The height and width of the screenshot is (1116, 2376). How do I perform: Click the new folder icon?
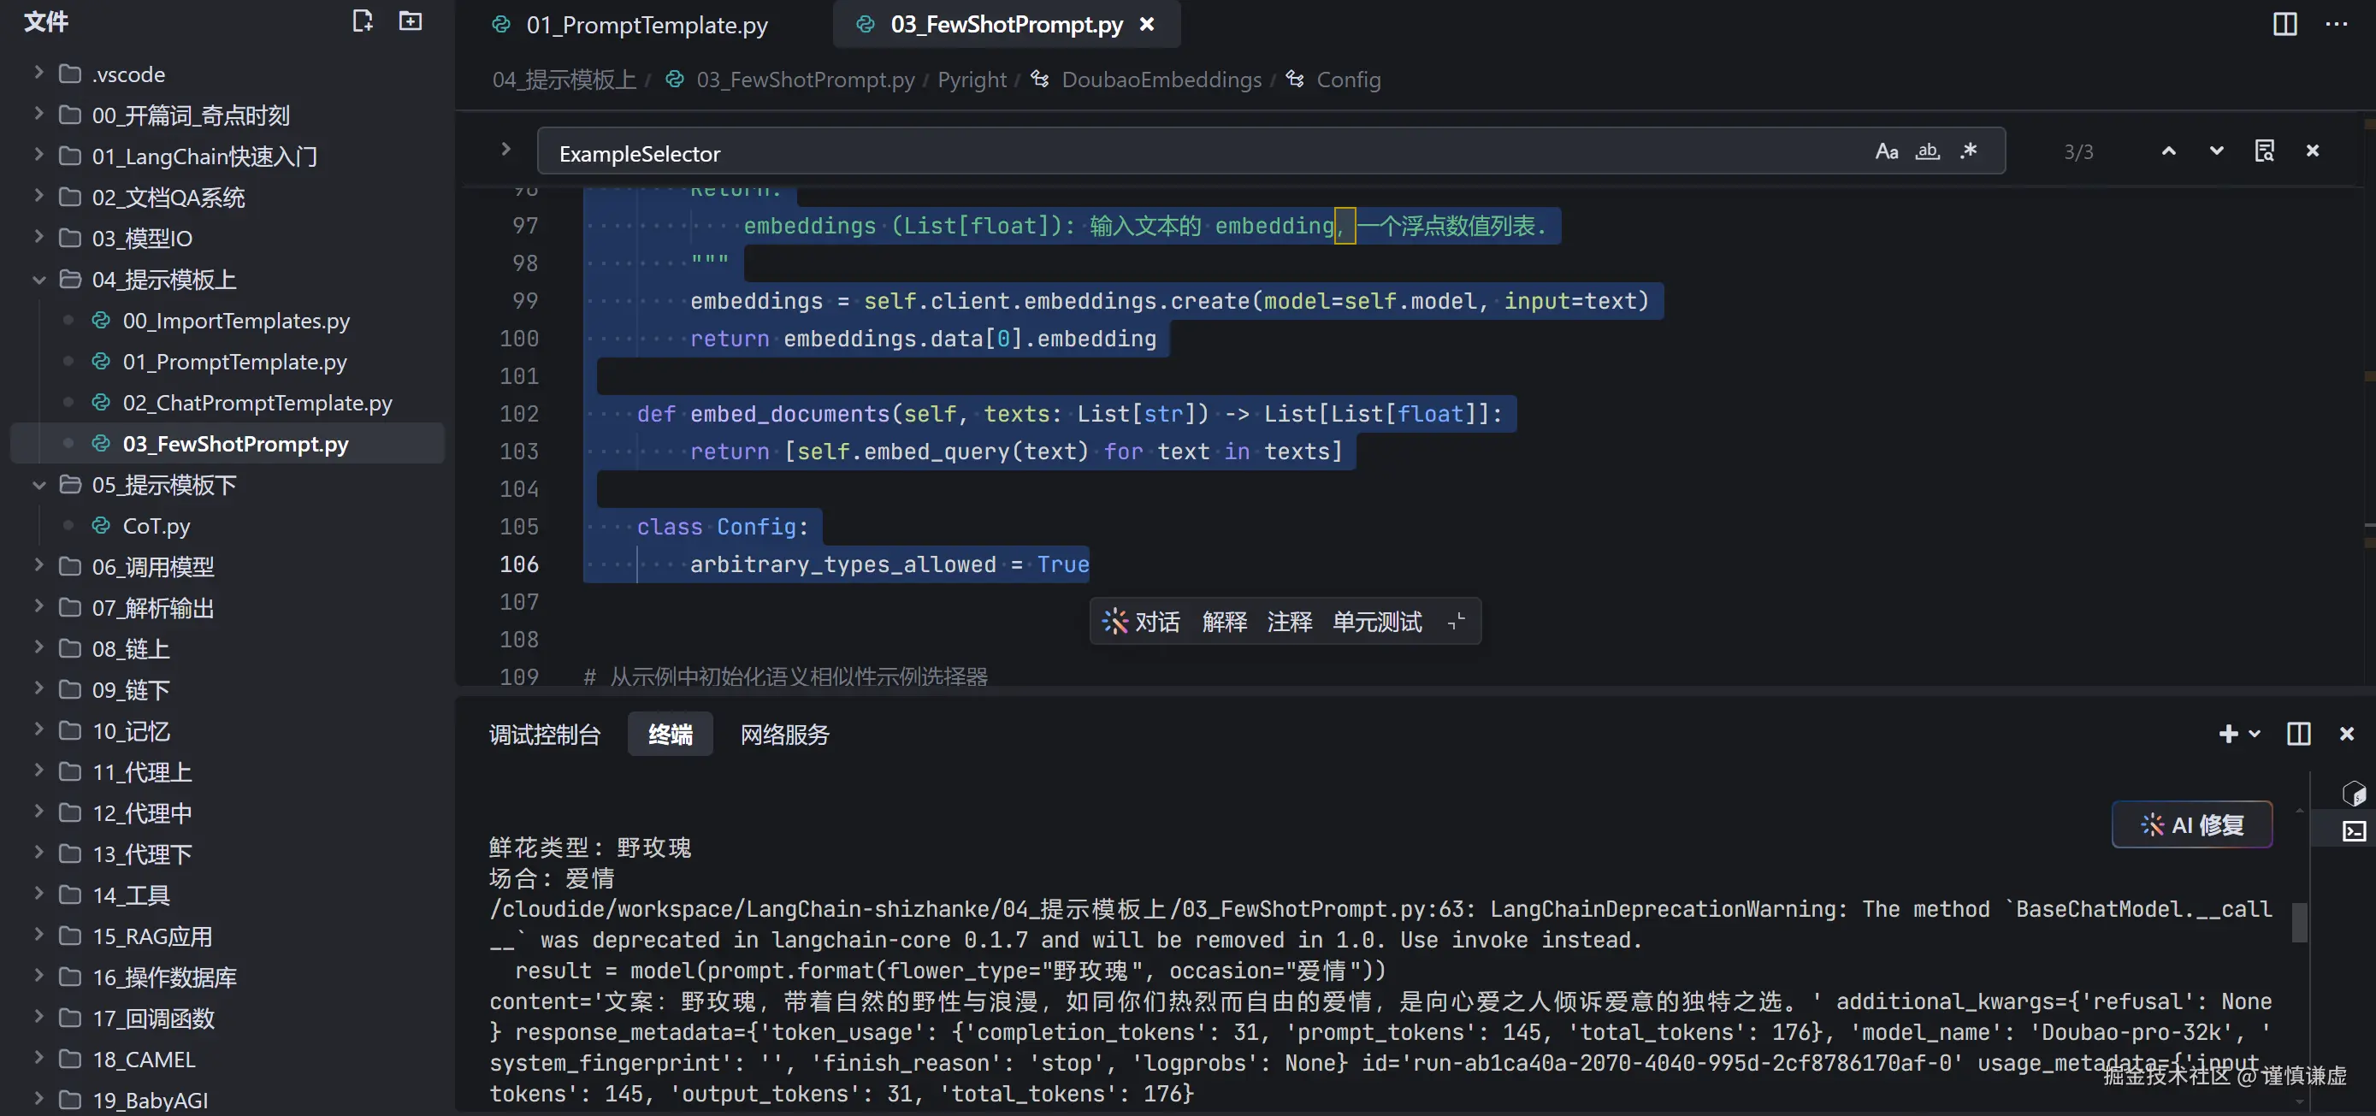click(x=411, y=21)
